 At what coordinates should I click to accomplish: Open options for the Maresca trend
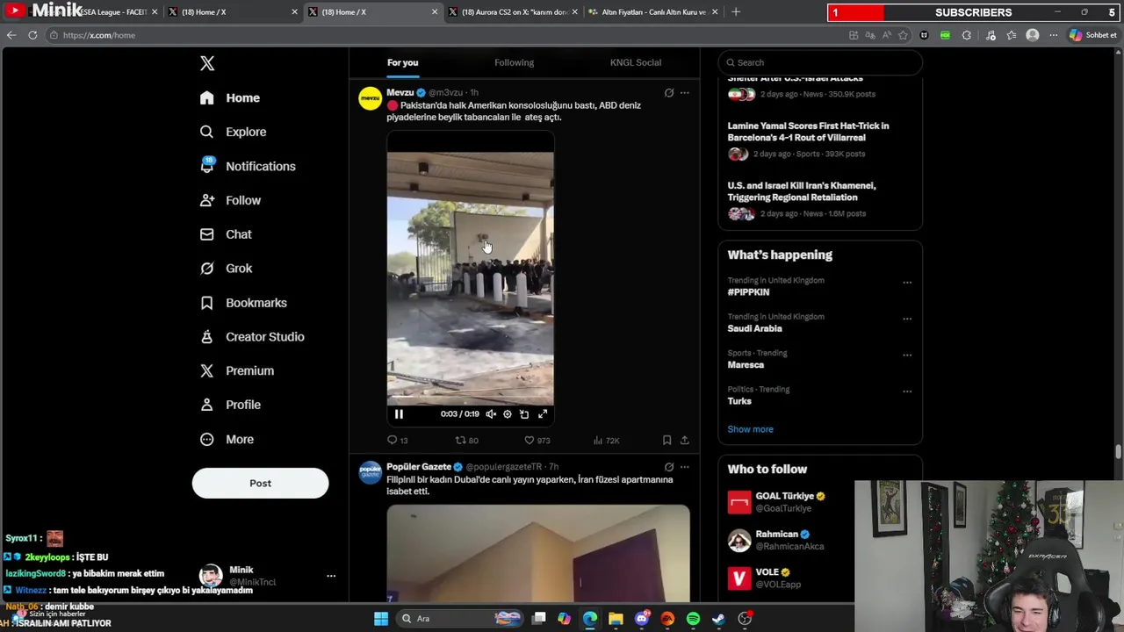coord(907,355)
